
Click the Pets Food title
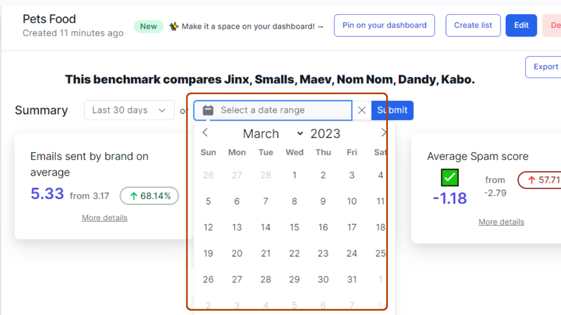click(x=49, y=19)
